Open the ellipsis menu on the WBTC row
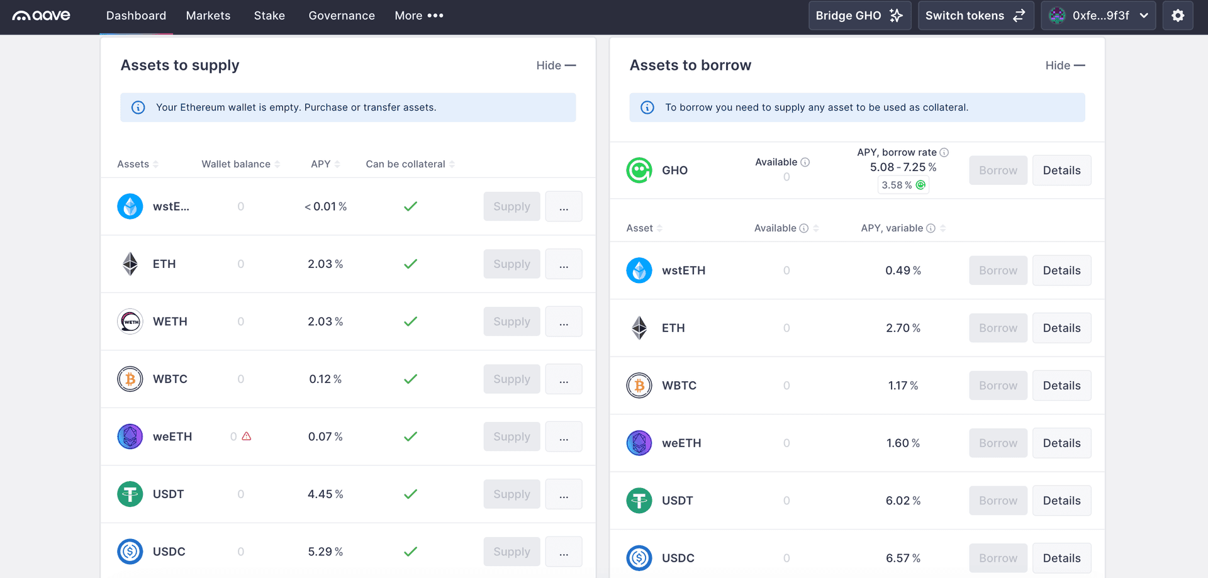1208x578 pixels. 563,379
